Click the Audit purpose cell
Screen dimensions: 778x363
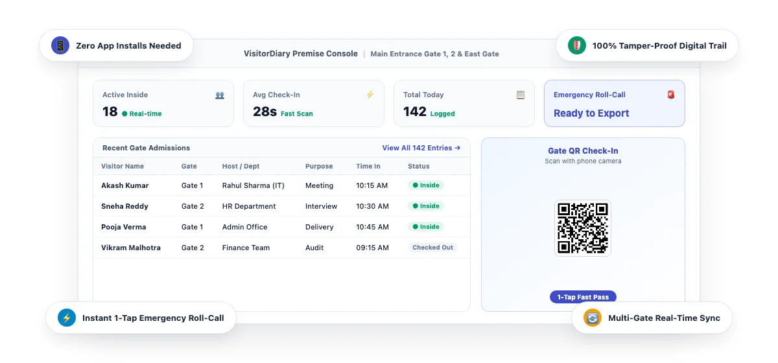pyautogui.click(x=315, y=248)
